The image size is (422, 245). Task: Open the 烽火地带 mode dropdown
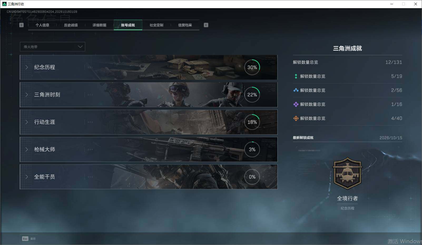(52, 47)
